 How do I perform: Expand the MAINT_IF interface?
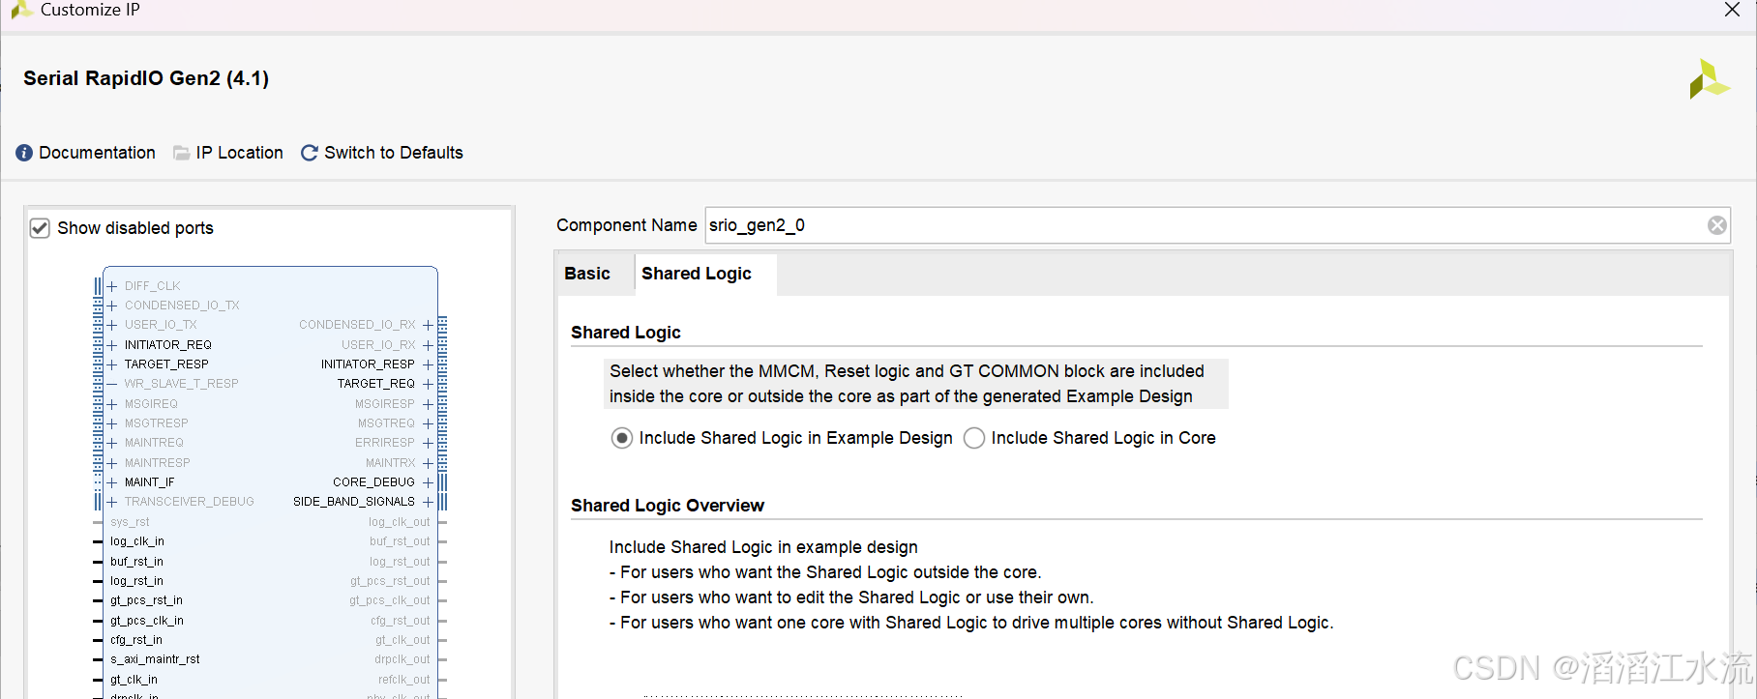112,482
